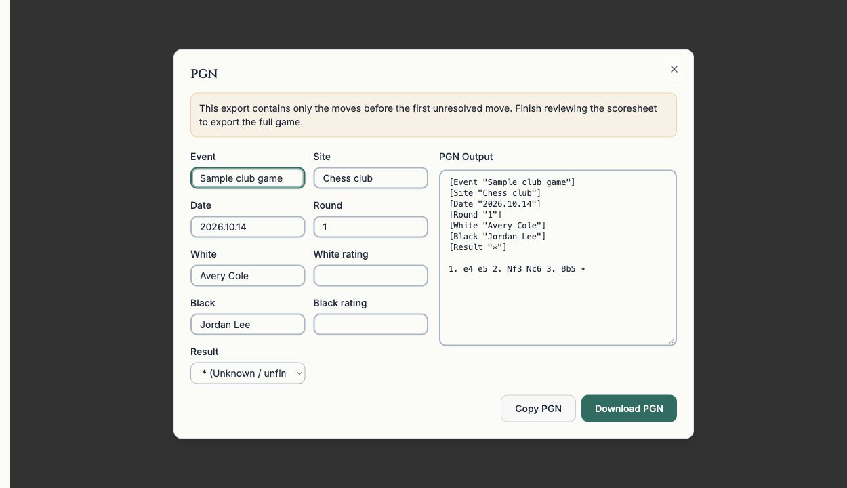
Task: Click the "Round" label
Action: [x=328, y=205]
